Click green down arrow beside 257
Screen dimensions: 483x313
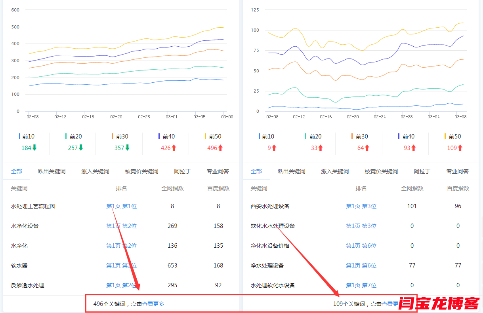click(81, 148)
